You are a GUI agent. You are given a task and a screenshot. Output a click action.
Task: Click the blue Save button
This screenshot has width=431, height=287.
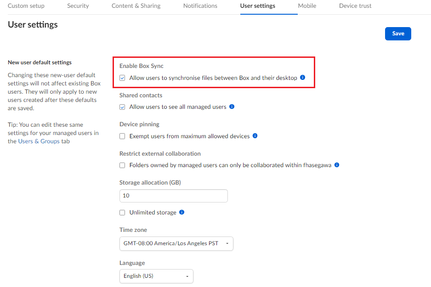(x=398, y=34)
